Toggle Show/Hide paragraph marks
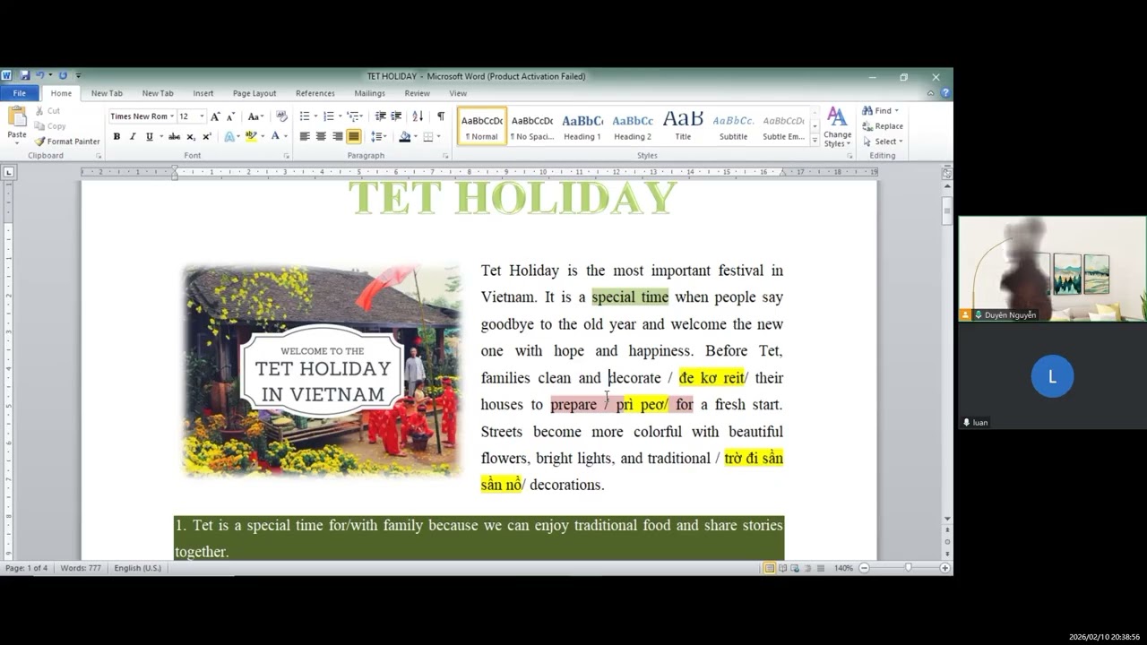Viewport: 1147px width, 645px height. pos(441,116)
